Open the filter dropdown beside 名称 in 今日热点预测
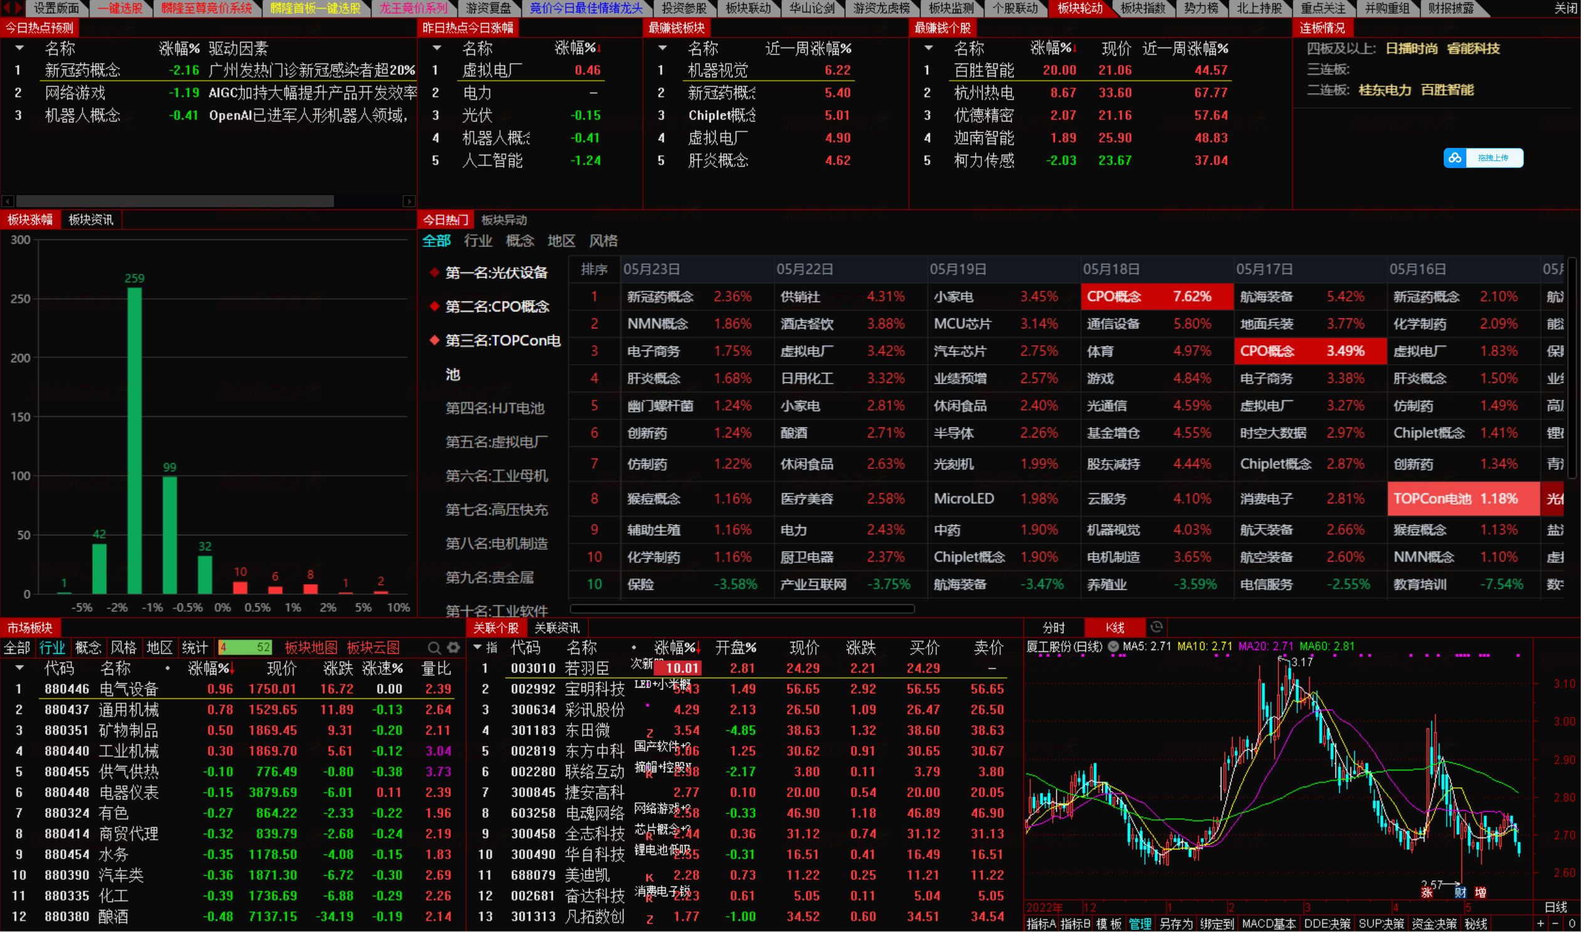 tap(19, 48)
